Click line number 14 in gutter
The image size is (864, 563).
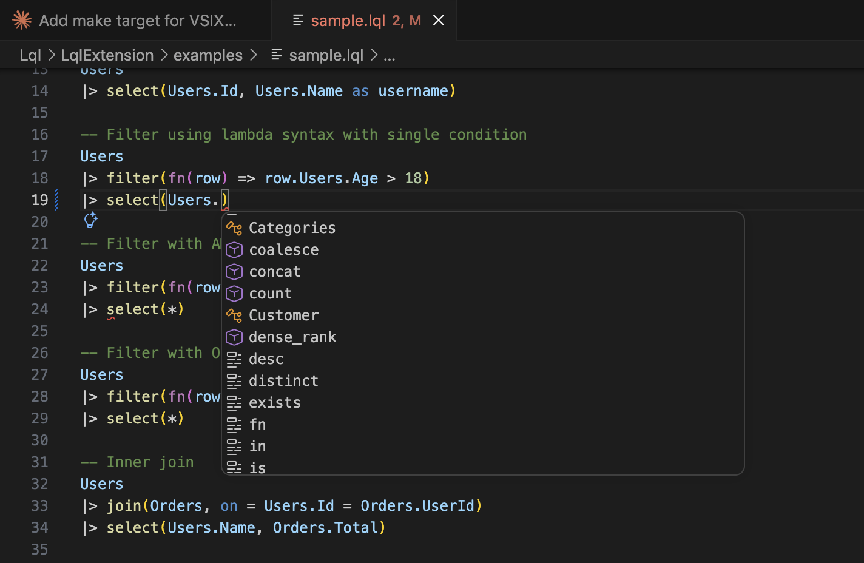39,91
